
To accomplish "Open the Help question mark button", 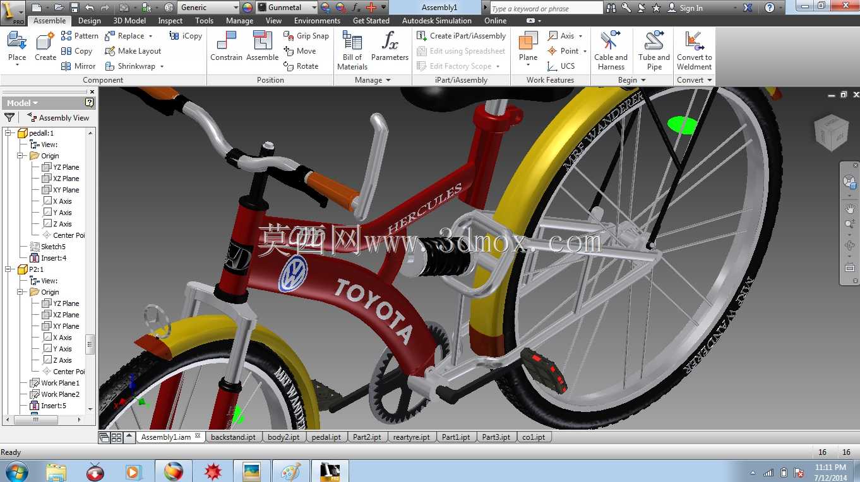I will click(x=769, y=8).
